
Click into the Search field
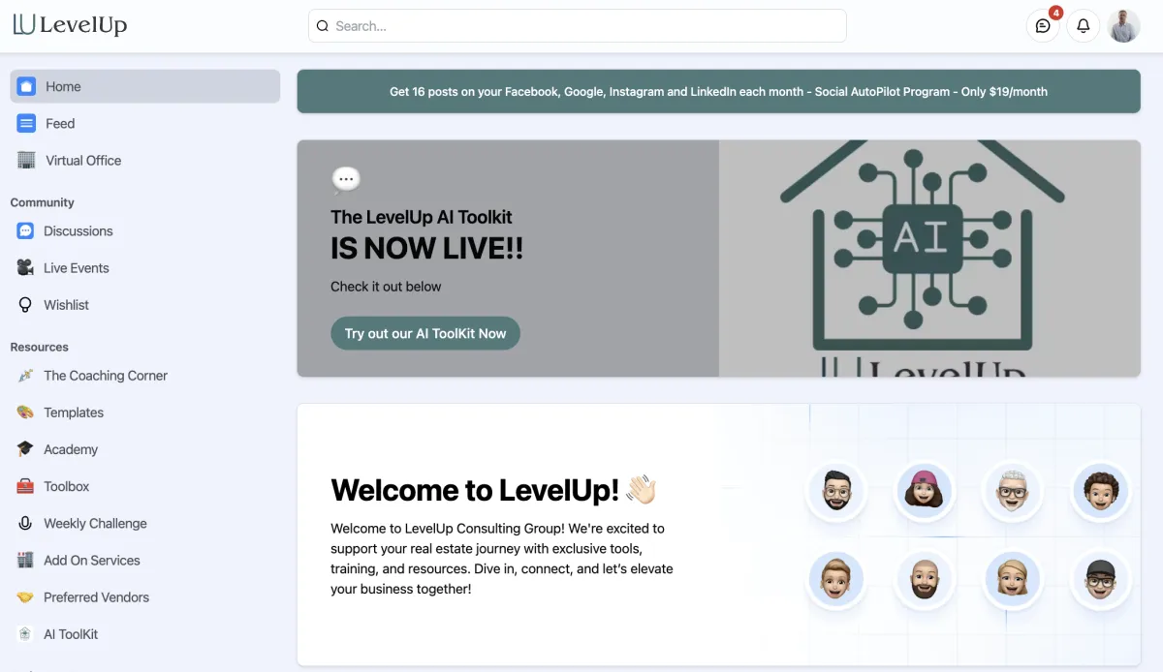coord(578,26)
